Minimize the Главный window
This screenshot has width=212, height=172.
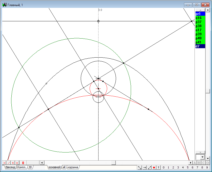click(188, 5)
